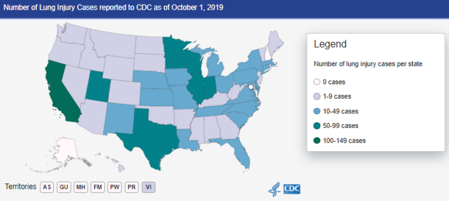
Task: Click Alaska on the map
Action: tap(64, 152)
